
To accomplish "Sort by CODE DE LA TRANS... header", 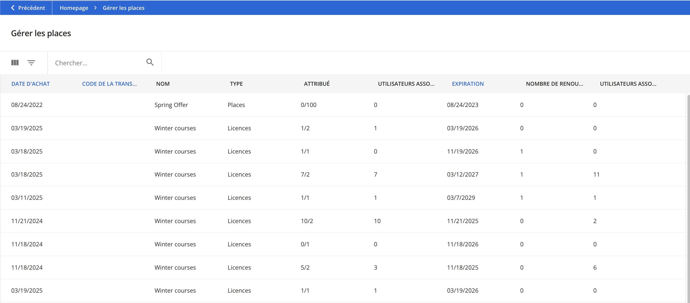I will pyautogui.click(x=109, y=84).
